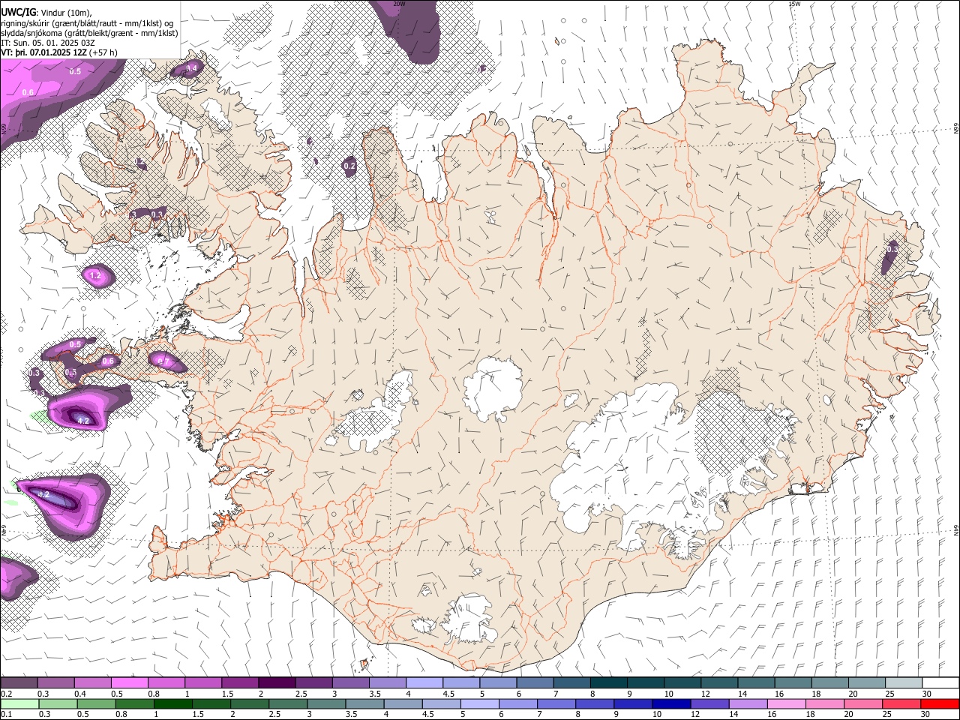Click the '0.6' value on bright magenta area
Image resolution: width=960 pixels, height=720 pixels.
tap(28, 92)
